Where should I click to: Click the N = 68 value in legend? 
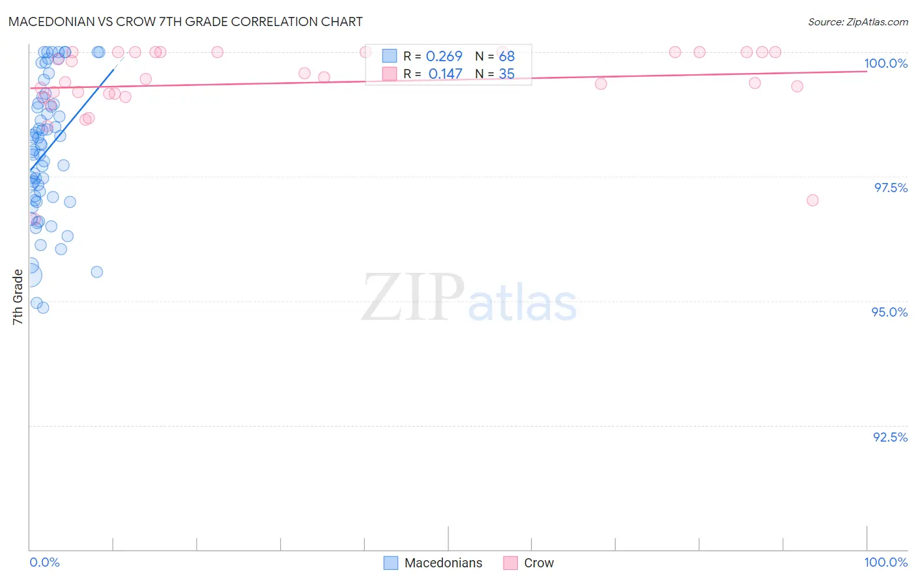tap(495, 56)
